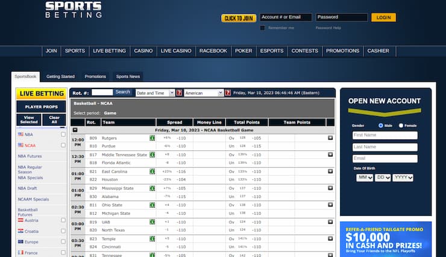Focus the Rot. # search field

pyautogui.click(x=102, y=92)
